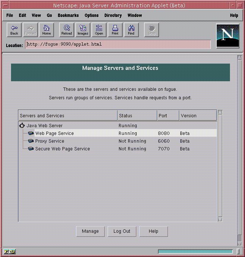Image resolution: width=245 pixels, height=257 pixels.
Task: Click the Log Out button
Action: [122, 231]
